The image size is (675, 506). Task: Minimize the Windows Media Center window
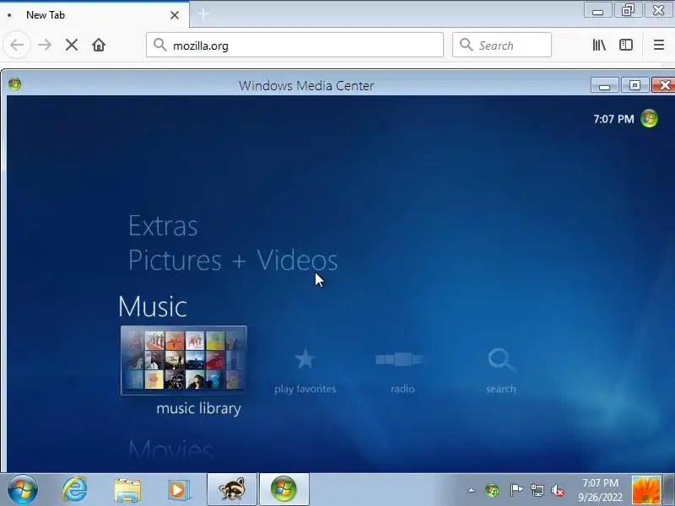[604, 85]
